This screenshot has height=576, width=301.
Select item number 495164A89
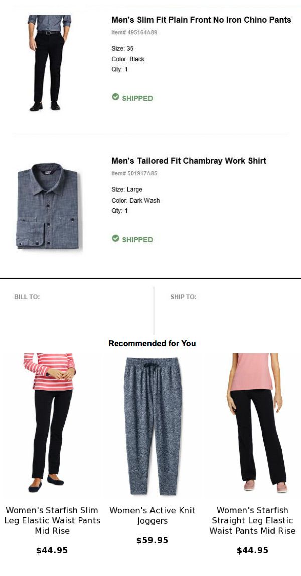(x=134, y=33)
